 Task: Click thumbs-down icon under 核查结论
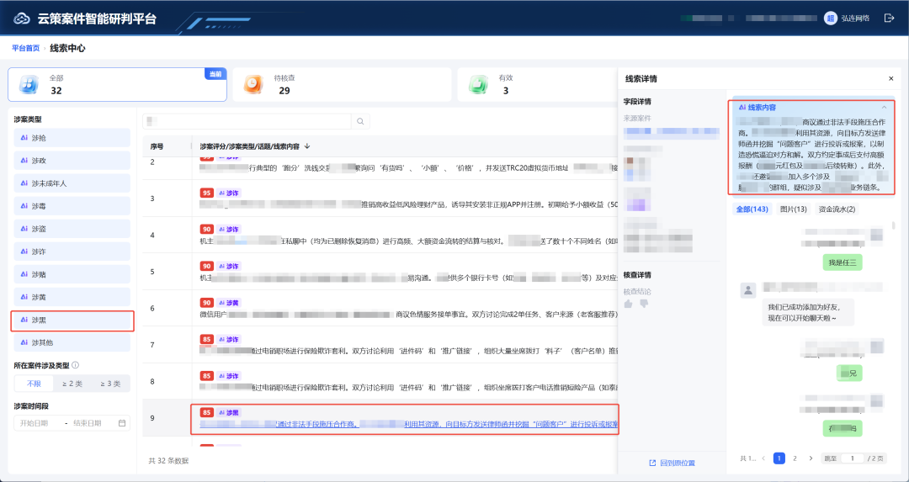[x=644, y=304]
